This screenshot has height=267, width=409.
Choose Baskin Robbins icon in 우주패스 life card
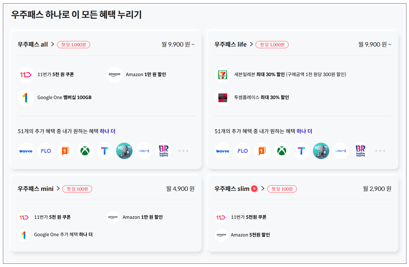360,151
